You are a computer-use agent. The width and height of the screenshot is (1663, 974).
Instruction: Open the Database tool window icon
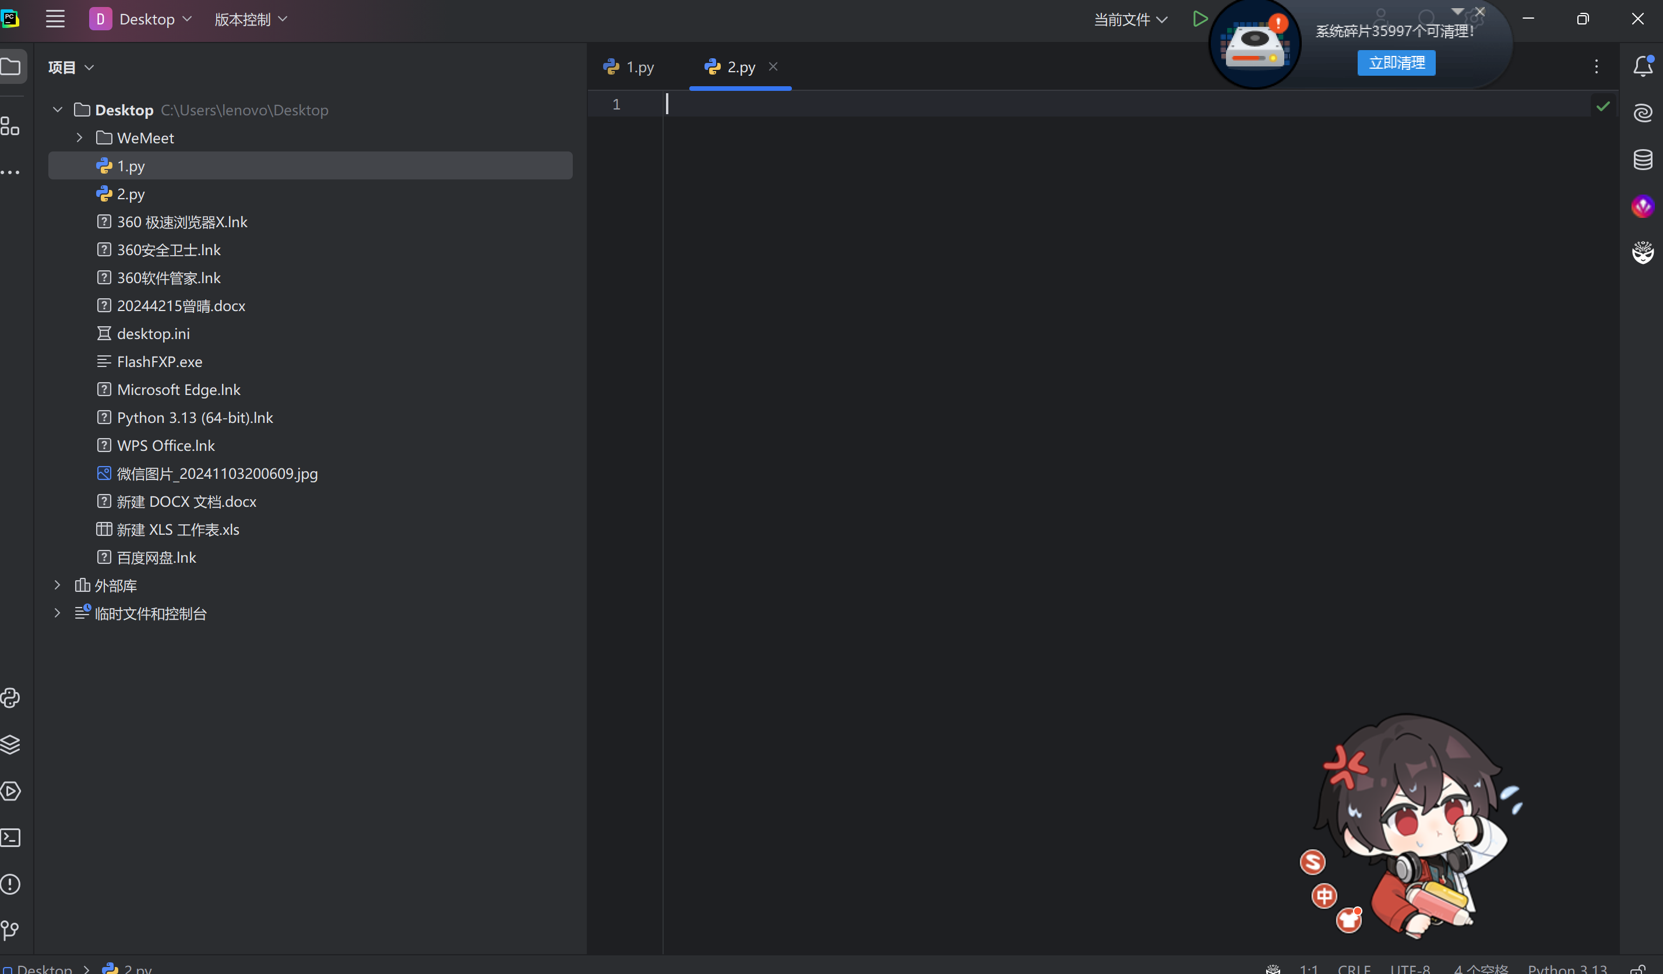pyautogui.click(x=1643, y=159)
